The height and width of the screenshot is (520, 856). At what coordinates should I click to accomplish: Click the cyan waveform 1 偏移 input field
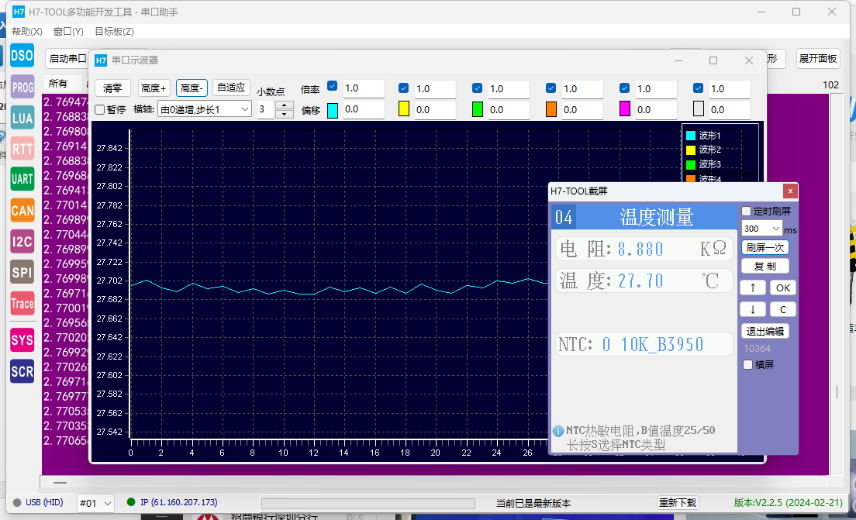coord(363,109)
